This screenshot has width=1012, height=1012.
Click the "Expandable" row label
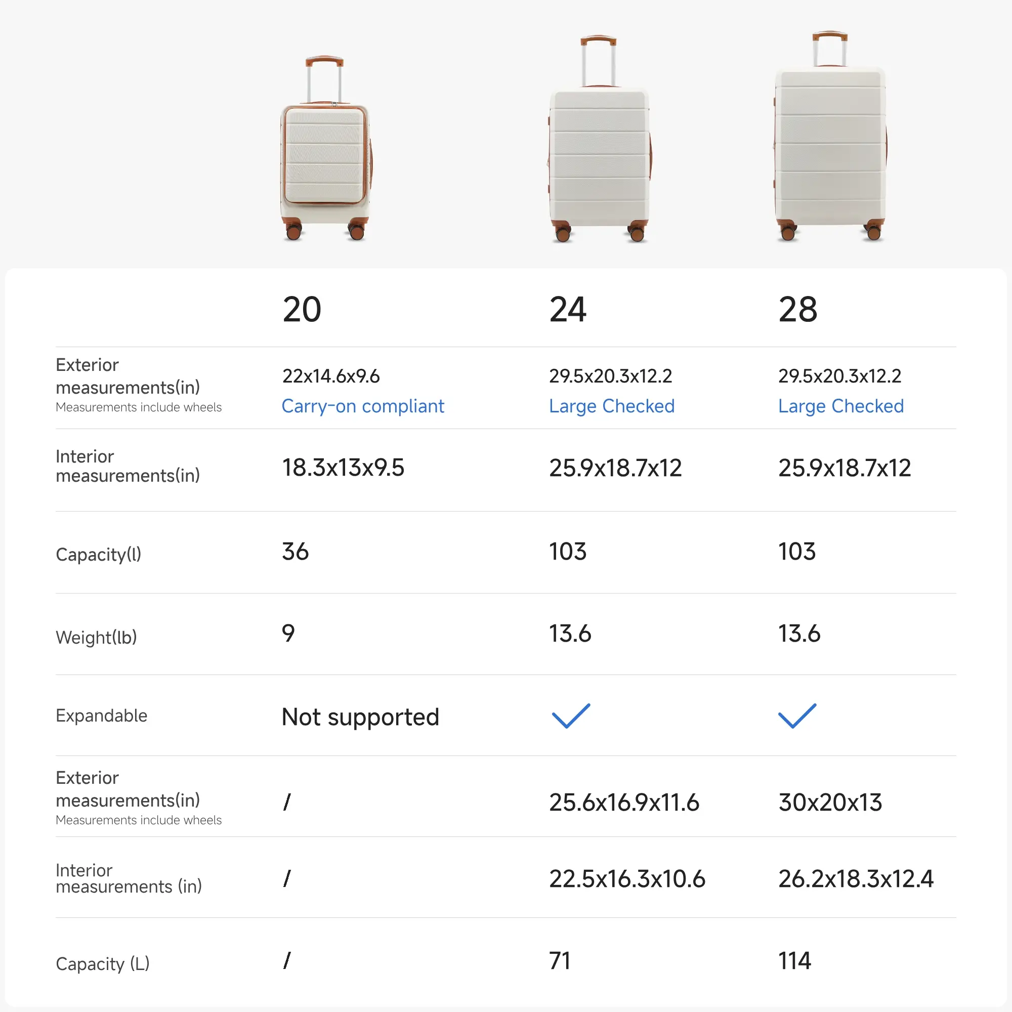102,715
